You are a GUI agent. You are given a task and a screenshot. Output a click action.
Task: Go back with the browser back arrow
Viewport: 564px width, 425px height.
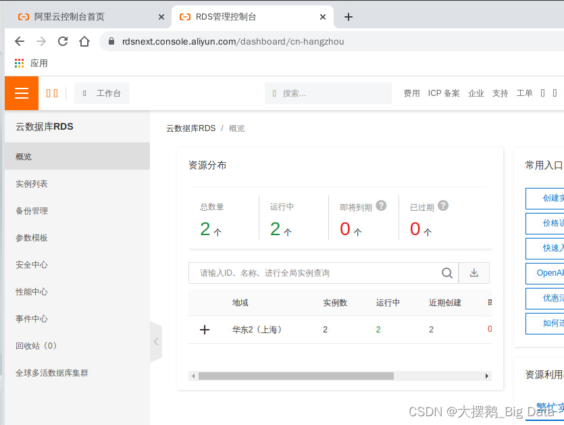[20, 41]
